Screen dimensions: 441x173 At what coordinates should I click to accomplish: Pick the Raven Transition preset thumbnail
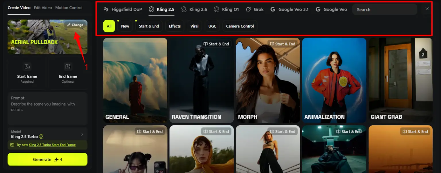point(201,80)
